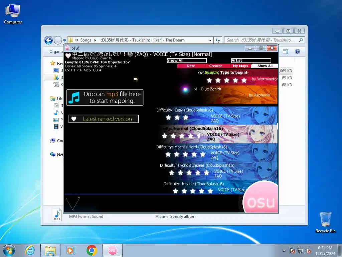Image resolution: width=342 pixels, height=257 pixels.
Task: Open the Windows Start menu orb
Action: (9, 250)
